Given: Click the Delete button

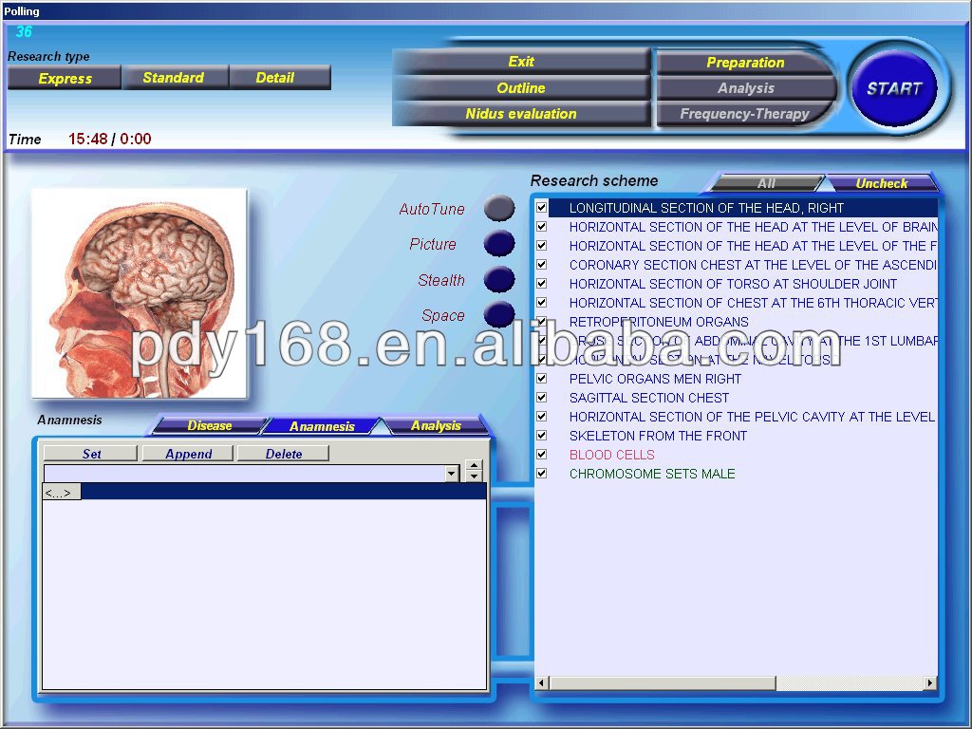Looking at the screenshot, I should pos(283,454).
